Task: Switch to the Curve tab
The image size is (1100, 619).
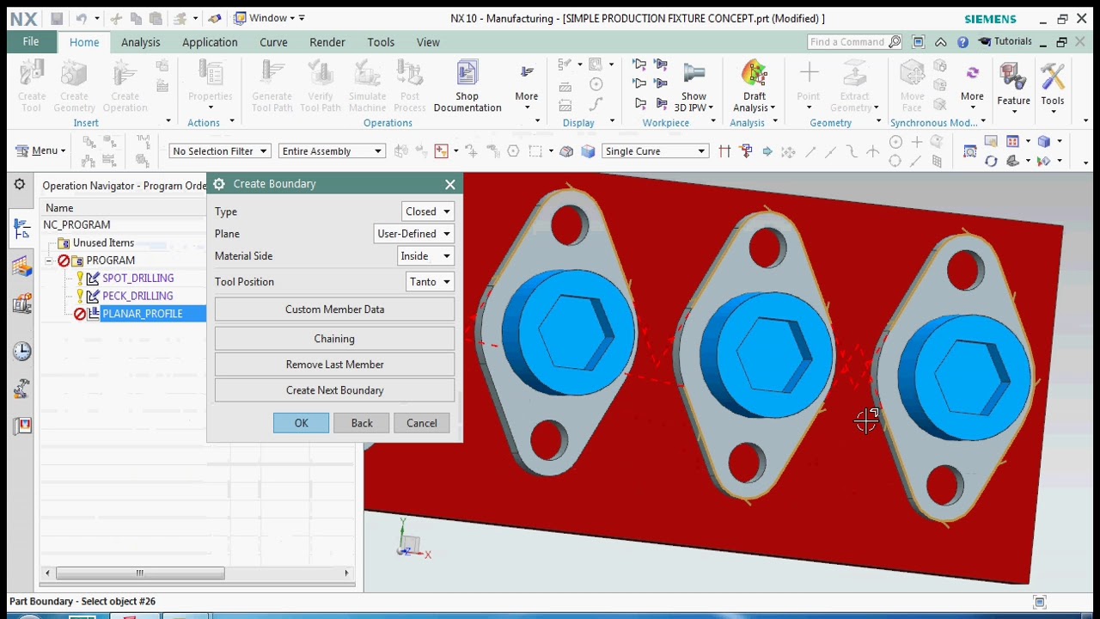Action: tap(273, 42)
